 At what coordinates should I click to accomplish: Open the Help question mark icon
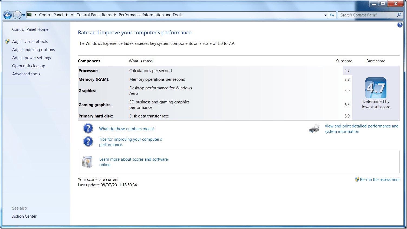[x=400, y=25]
